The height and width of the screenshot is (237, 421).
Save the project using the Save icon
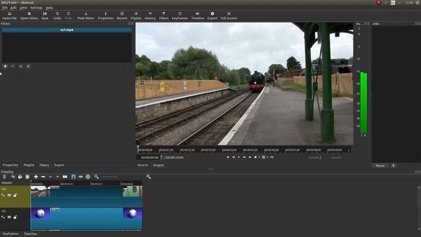tap(45, 16)
